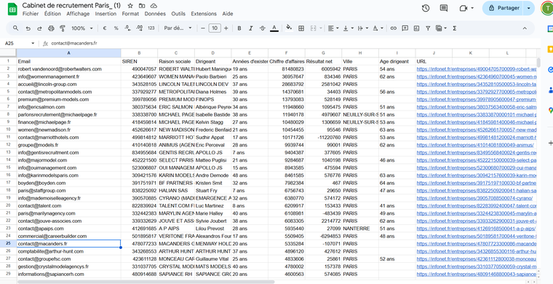Redo the last action
553x284 pixels.
(39, 28)
